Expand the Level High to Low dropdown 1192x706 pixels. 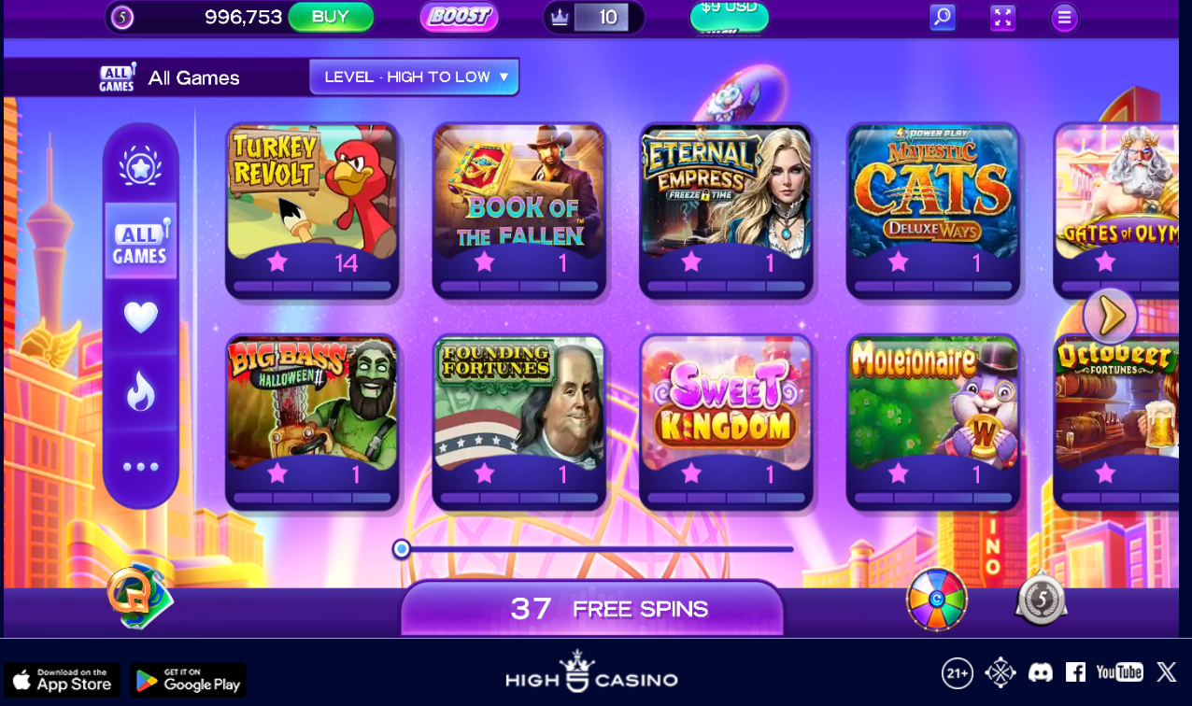pos(415,77)
